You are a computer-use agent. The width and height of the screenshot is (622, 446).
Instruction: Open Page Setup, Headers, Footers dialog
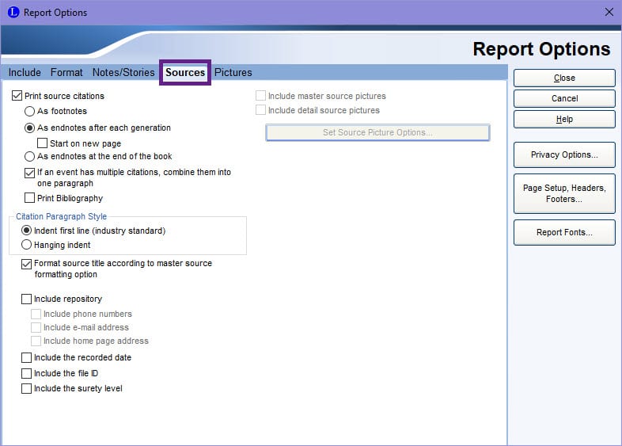point(564,193)
